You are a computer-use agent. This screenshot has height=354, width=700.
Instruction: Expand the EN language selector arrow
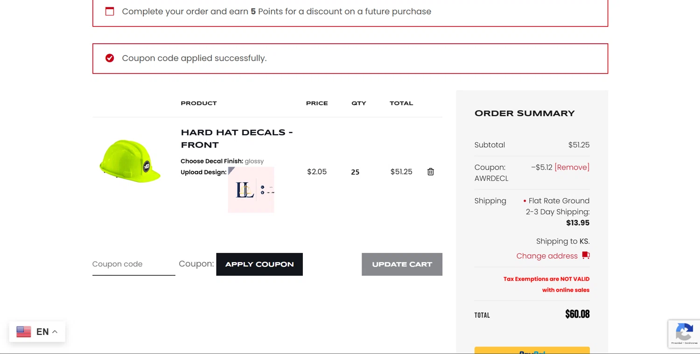point(55,332)
